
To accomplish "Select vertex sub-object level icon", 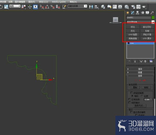I will click(x=136, y=80).
